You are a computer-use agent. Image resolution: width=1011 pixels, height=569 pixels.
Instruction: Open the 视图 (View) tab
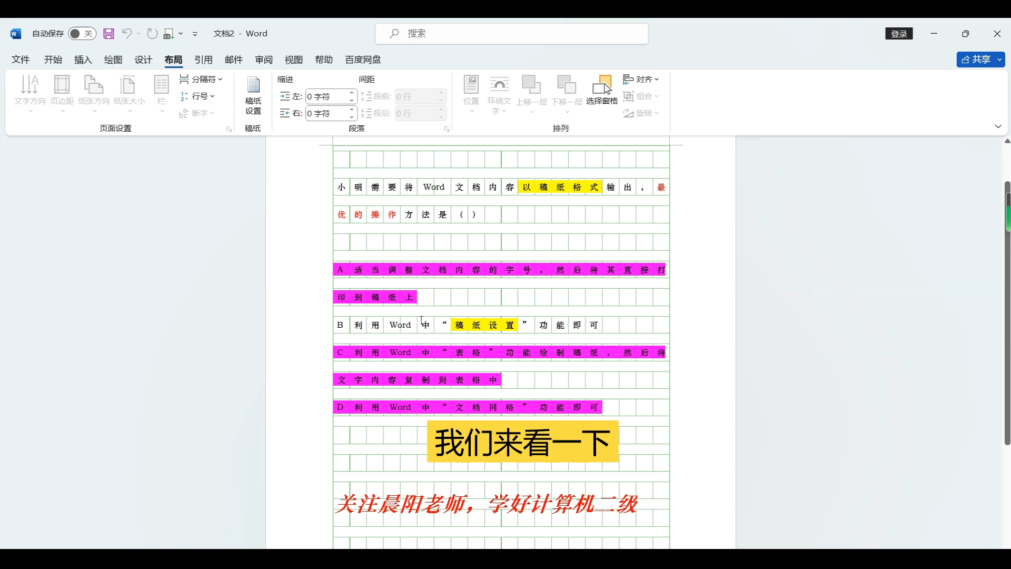click(x=293, y=60)
